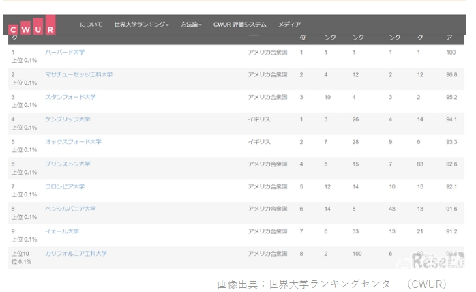Expand the 方法論 dropdown menu
This screenshot has width=476, height=292.
(191, 25)
